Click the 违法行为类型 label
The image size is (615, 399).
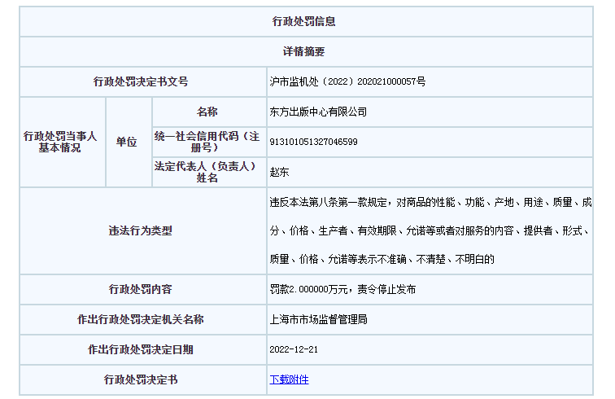click(x=141, y=230)
